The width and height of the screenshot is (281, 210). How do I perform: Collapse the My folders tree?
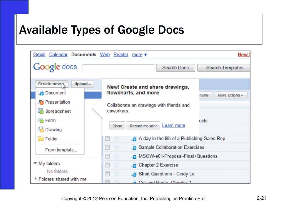tap(35, 163)
